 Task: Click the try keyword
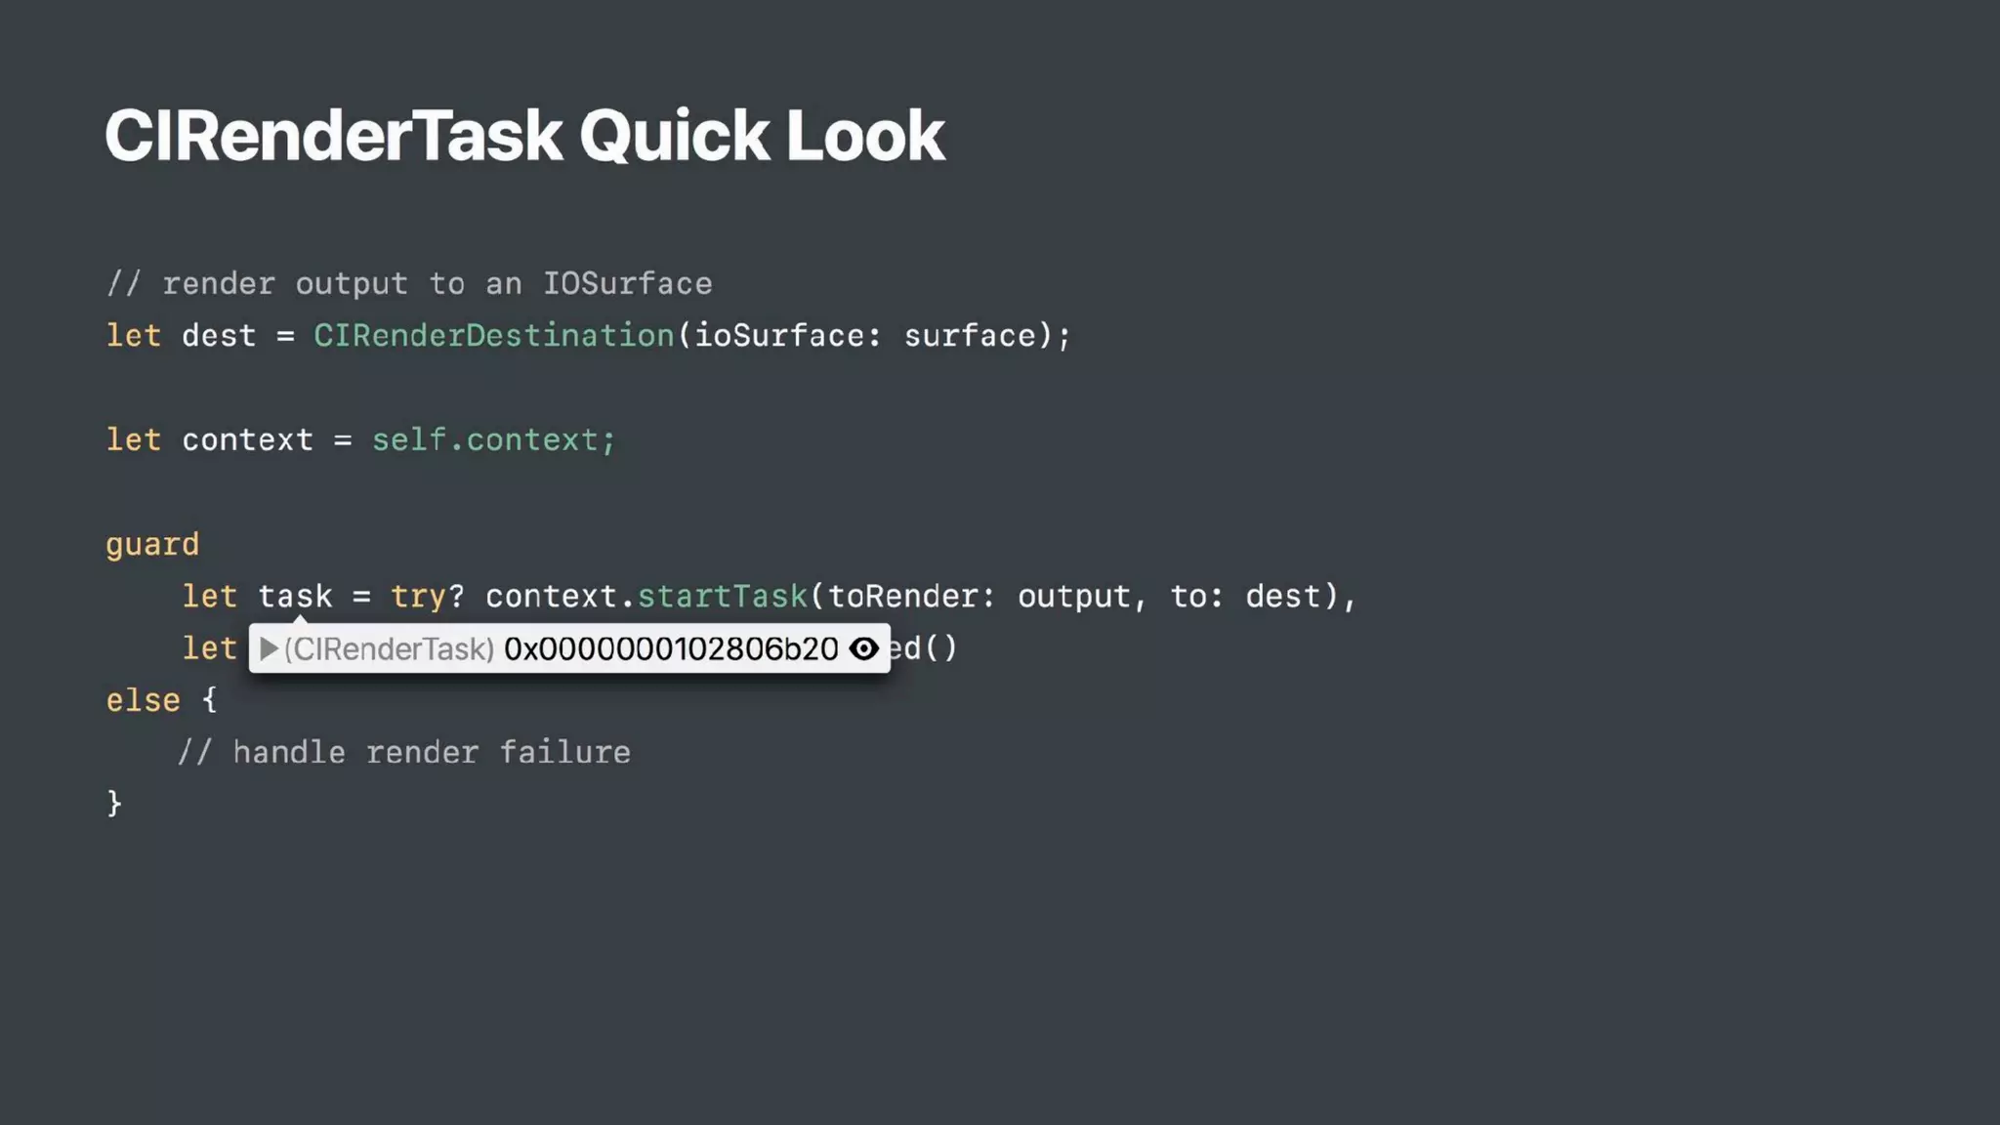pyautogui.click(x=418, y=596)
